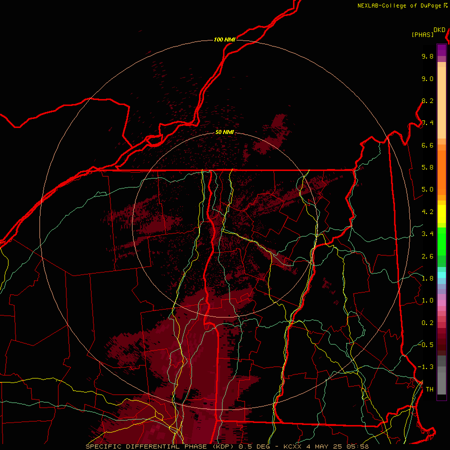Click the TH threshold label
The width and height of the screenshot is (450, 450).
[429, 389]
